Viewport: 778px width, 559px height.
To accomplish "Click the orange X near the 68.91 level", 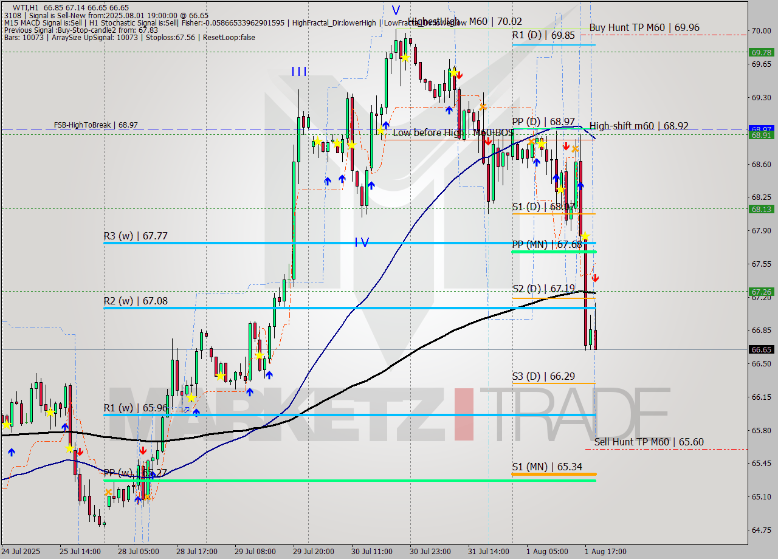I will [x=575, y=149].
